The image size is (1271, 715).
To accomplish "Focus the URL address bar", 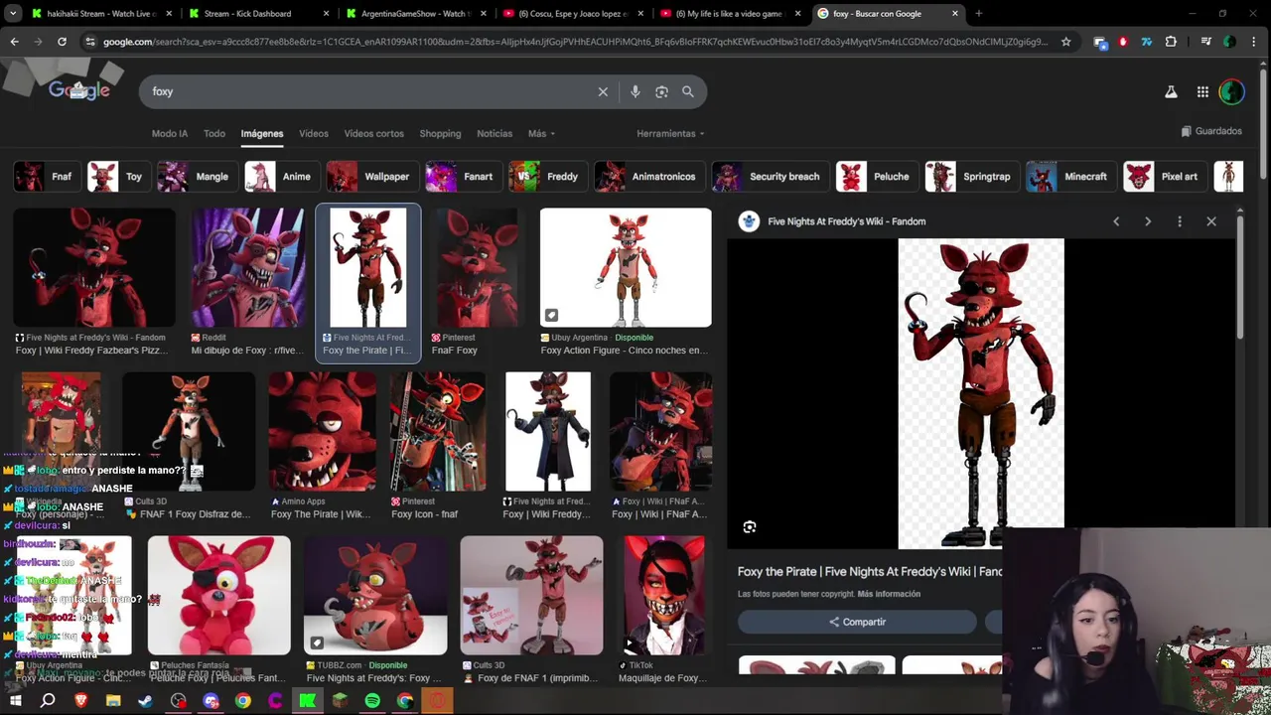I will [x=576, y=42].
